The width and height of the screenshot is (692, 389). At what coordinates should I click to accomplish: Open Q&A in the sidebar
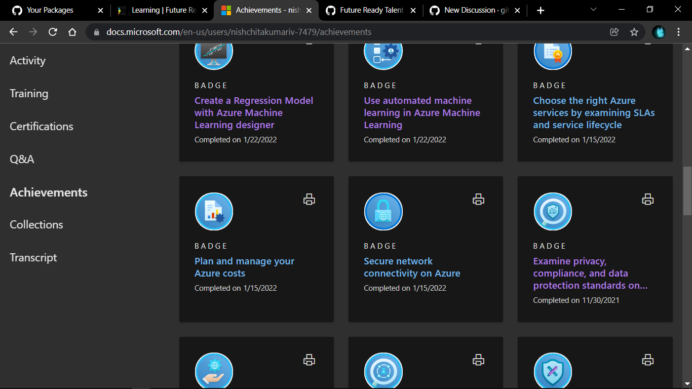pyautogui.click(x=22, y=160)
